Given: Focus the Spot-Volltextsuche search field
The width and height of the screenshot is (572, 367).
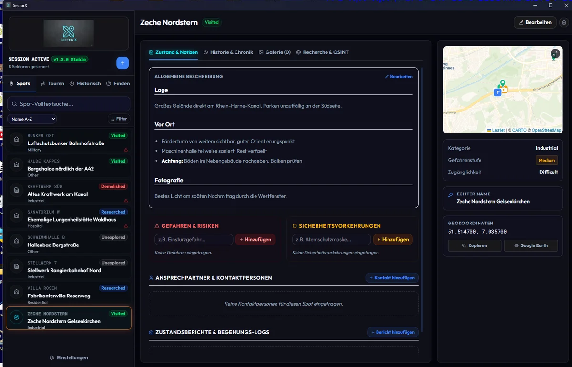Looking at the screenshot, I should tap(69, 104).
